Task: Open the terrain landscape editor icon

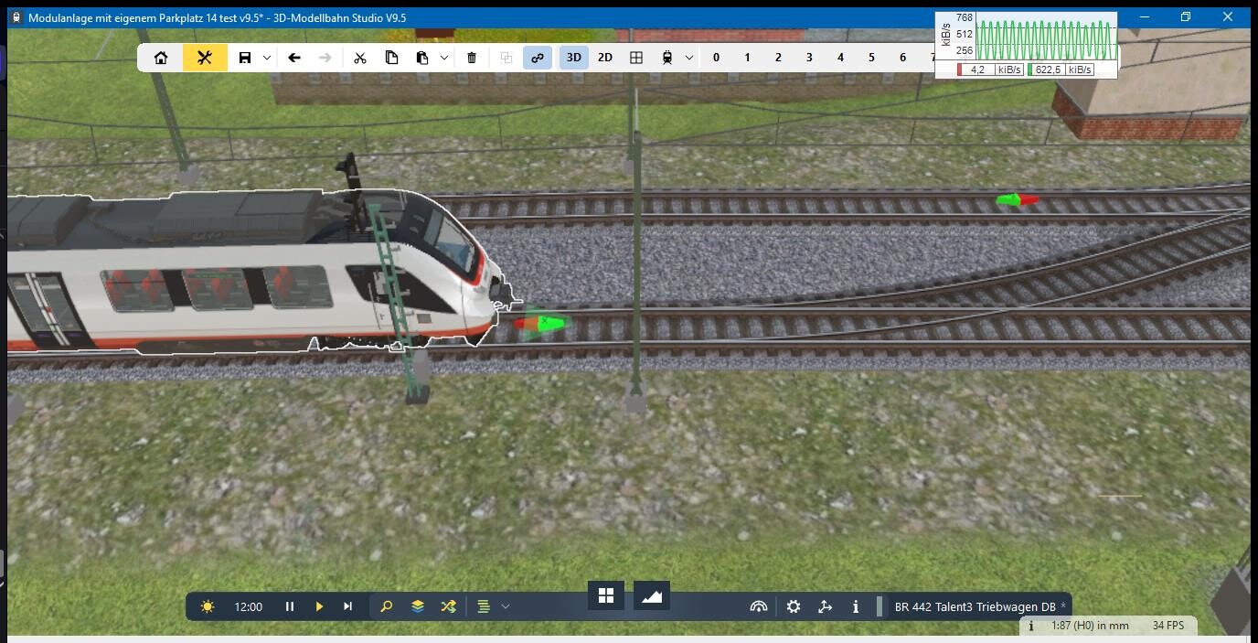Action: coord(651,596)
